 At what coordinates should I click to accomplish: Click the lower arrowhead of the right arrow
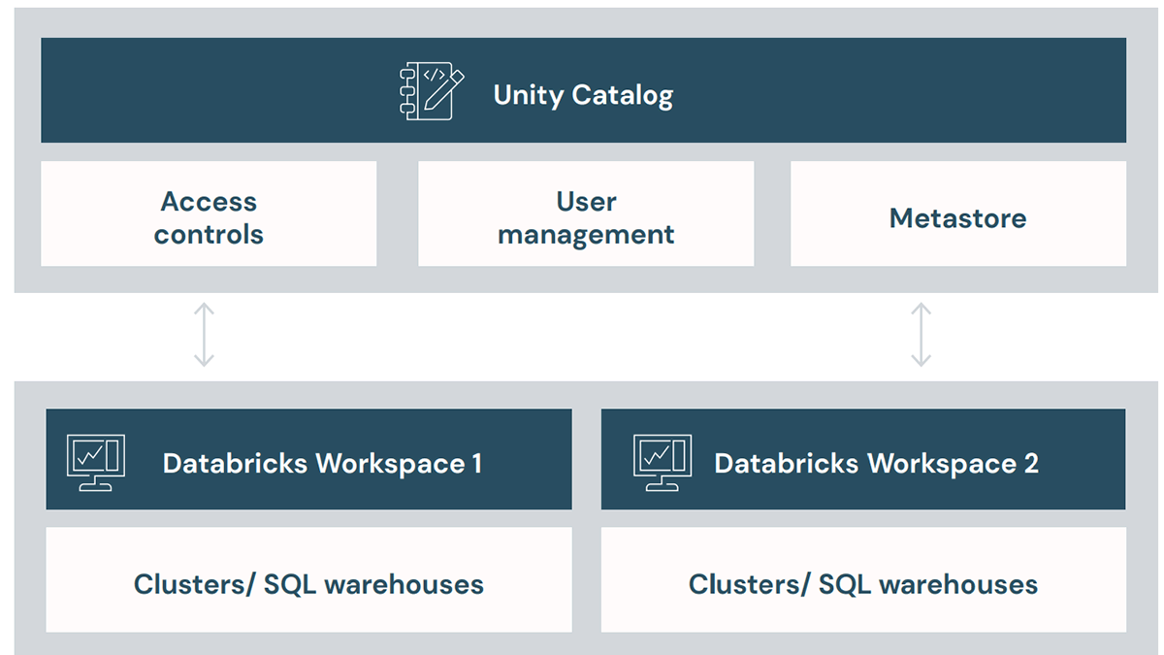(921, 361)
